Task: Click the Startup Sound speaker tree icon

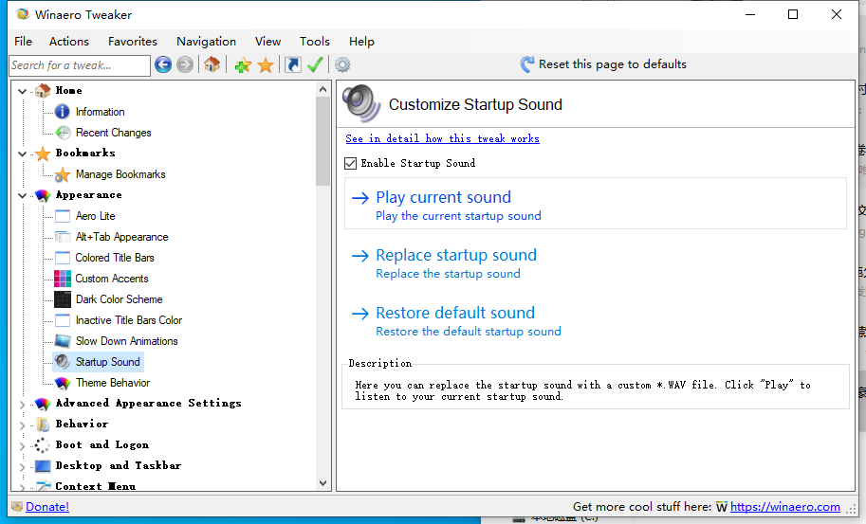Action: (x=63, y=362)
